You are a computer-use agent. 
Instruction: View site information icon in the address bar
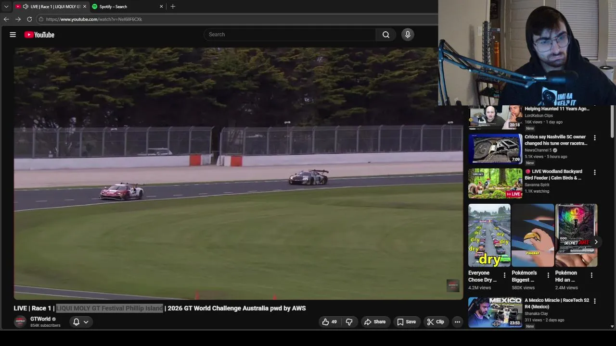tap(41, 19)
